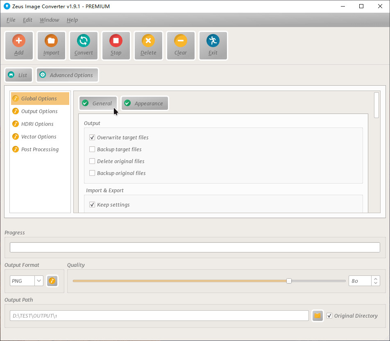The height and width of the screenshot is (341, 390).
Task: Select Output Options in the sidebar
Action: (40, 111)
